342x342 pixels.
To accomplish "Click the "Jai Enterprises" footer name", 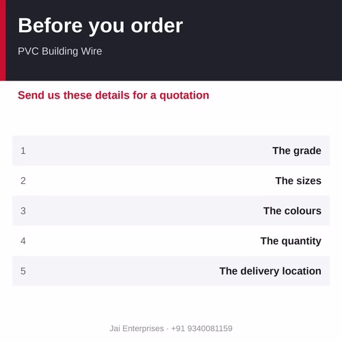I will click(137, 328).
